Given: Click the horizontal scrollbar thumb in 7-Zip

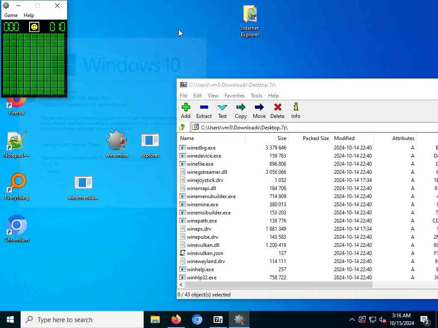Looking at the screenshot, I should click(278, 285).
